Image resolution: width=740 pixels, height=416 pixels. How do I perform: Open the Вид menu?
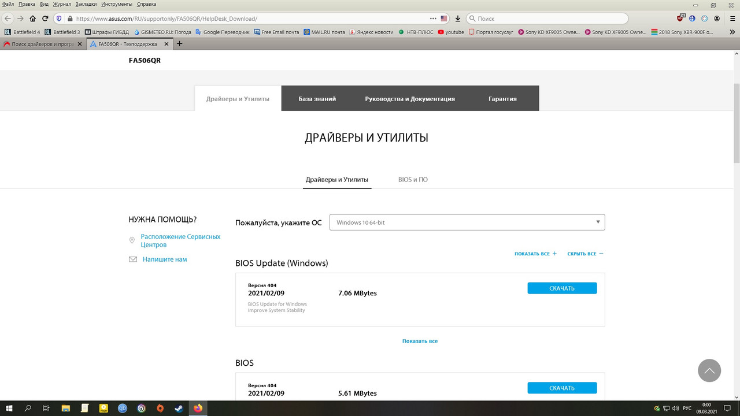[44, 4]
